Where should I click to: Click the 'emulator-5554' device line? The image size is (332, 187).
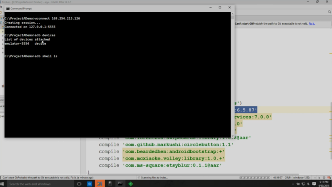(25, 43)
